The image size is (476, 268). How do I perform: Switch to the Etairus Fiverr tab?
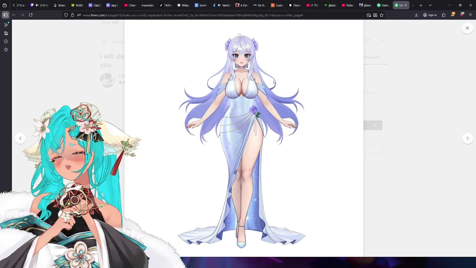383,5
